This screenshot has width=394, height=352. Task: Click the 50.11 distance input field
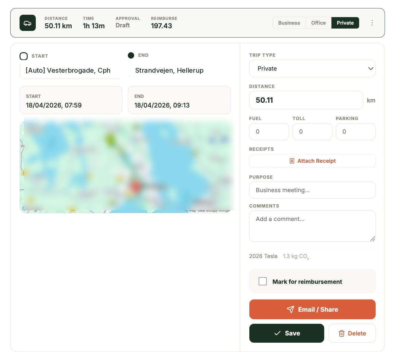tap(306, 100)
